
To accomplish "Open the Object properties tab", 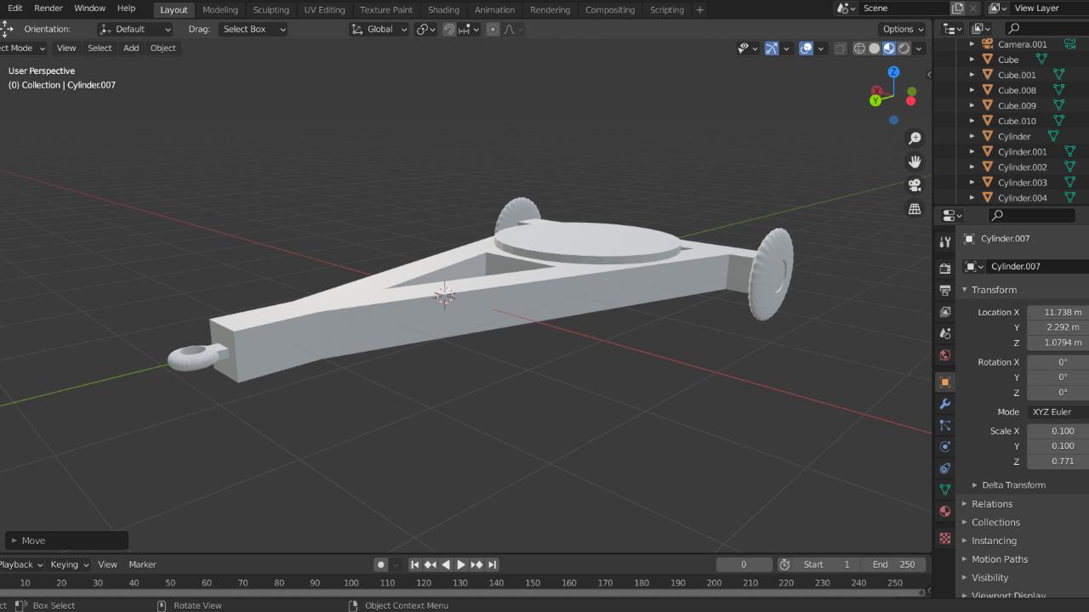I will [944, 382].
